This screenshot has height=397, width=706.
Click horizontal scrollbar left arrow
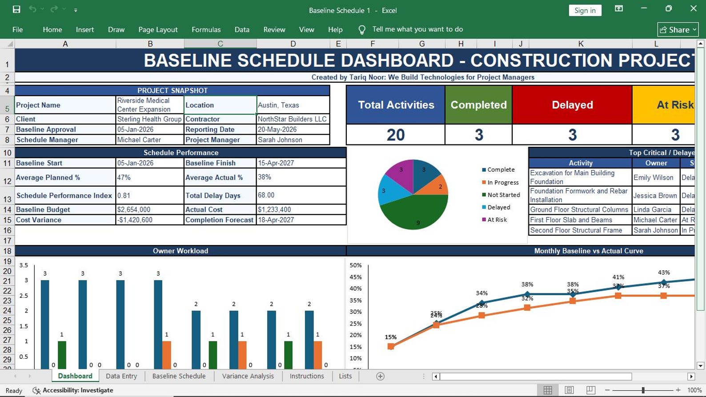point(436,377)
